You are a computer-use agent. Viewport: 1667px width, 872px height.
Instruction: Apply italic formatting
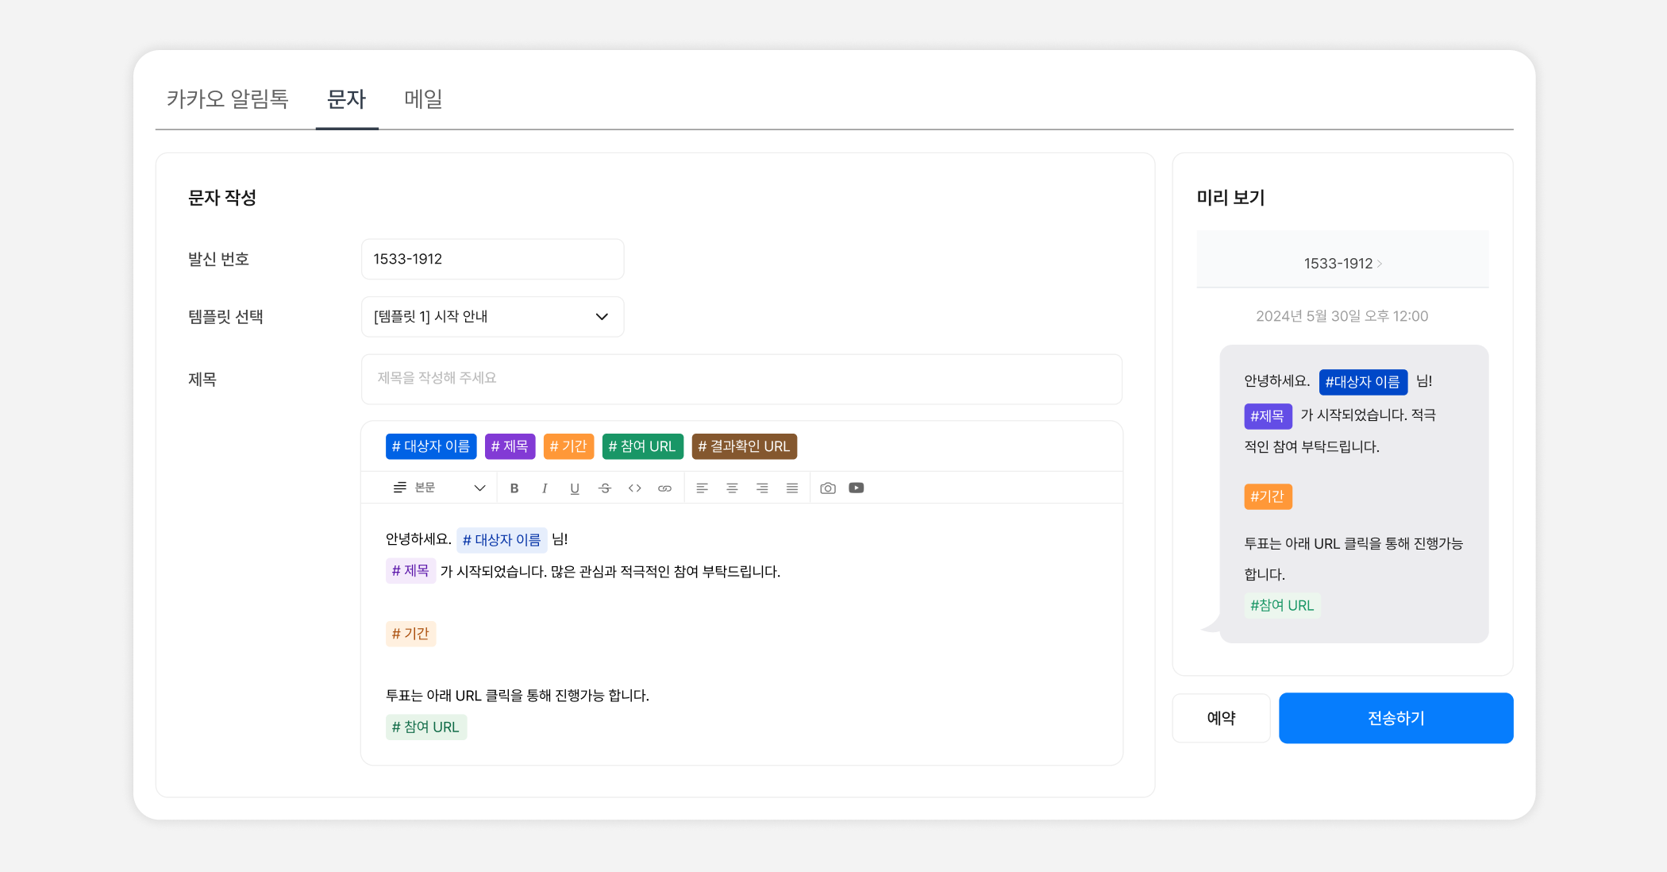point(545,488)
